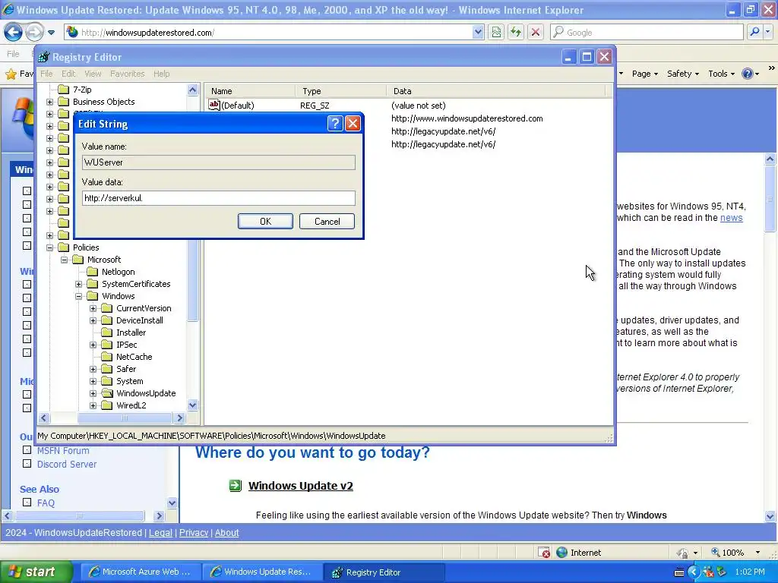Viewport: 778px width, 583px height.
Task: Click the Data column header
Action: [495, 91]
